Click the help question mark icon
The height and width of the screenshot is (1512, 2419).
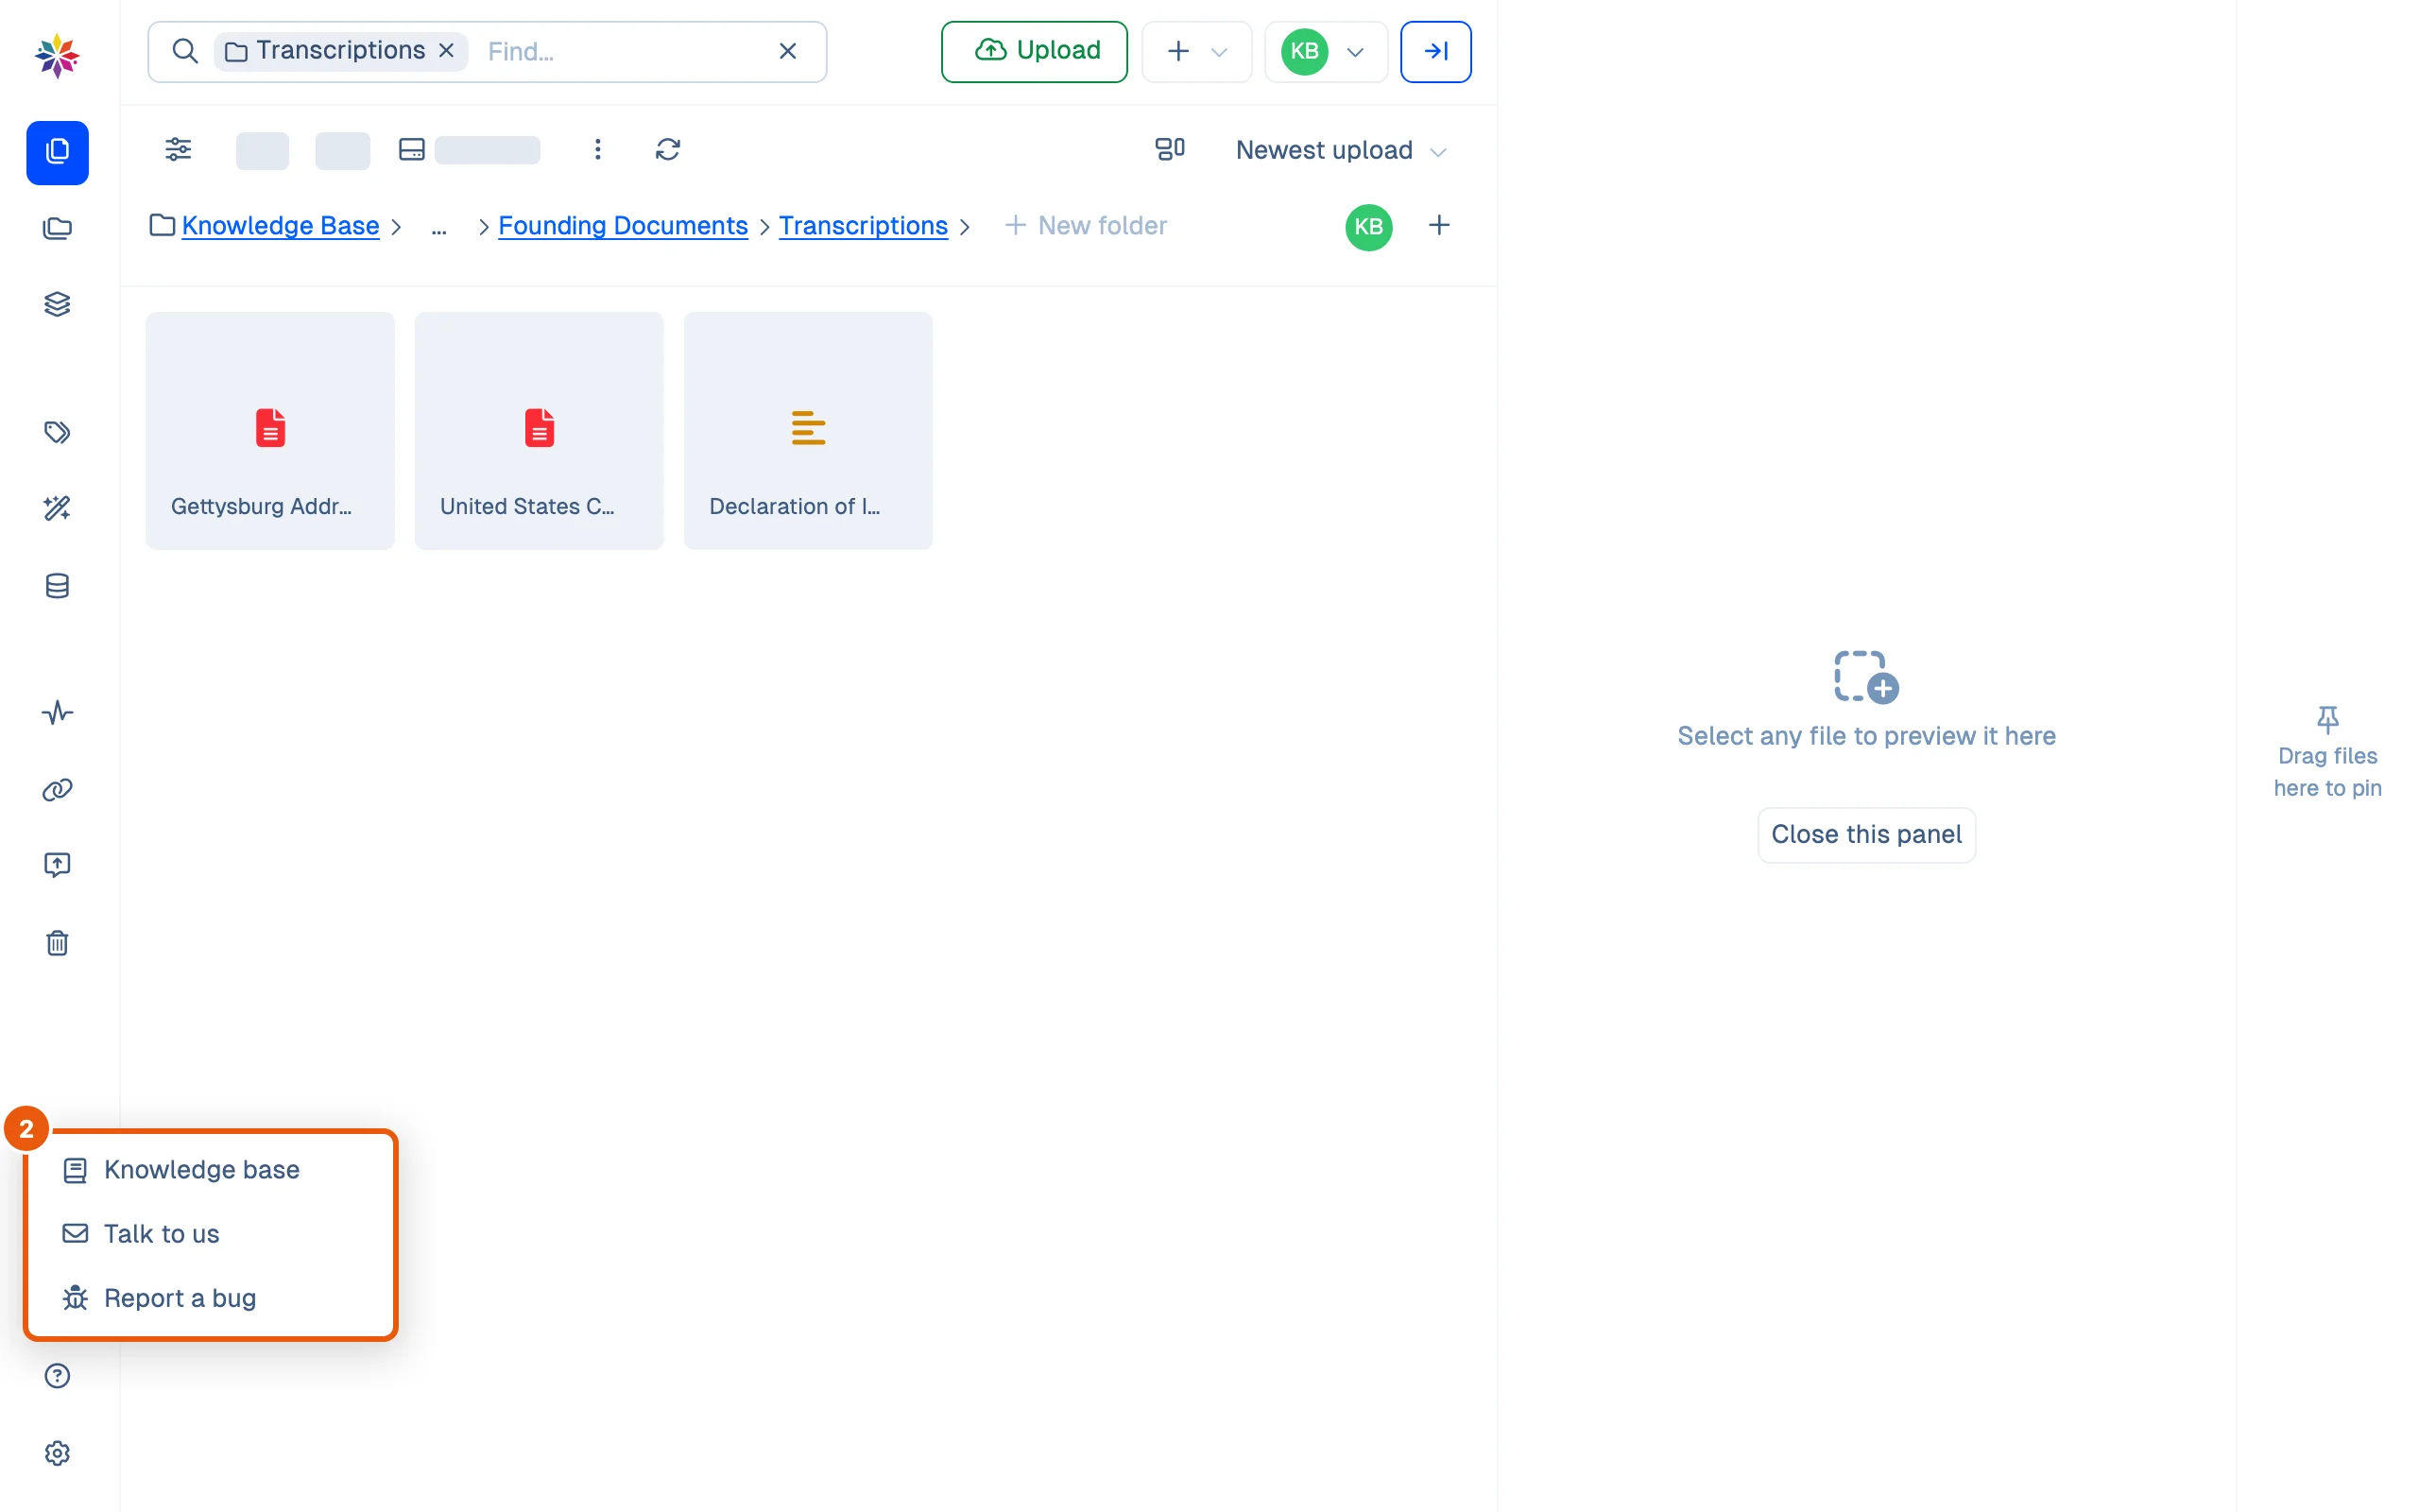(x=57, y=1376)
